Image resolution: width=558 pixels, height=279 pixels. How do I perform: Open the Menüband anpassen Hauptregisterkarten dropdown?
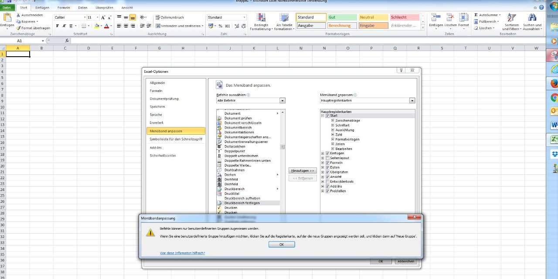(412, 101)
